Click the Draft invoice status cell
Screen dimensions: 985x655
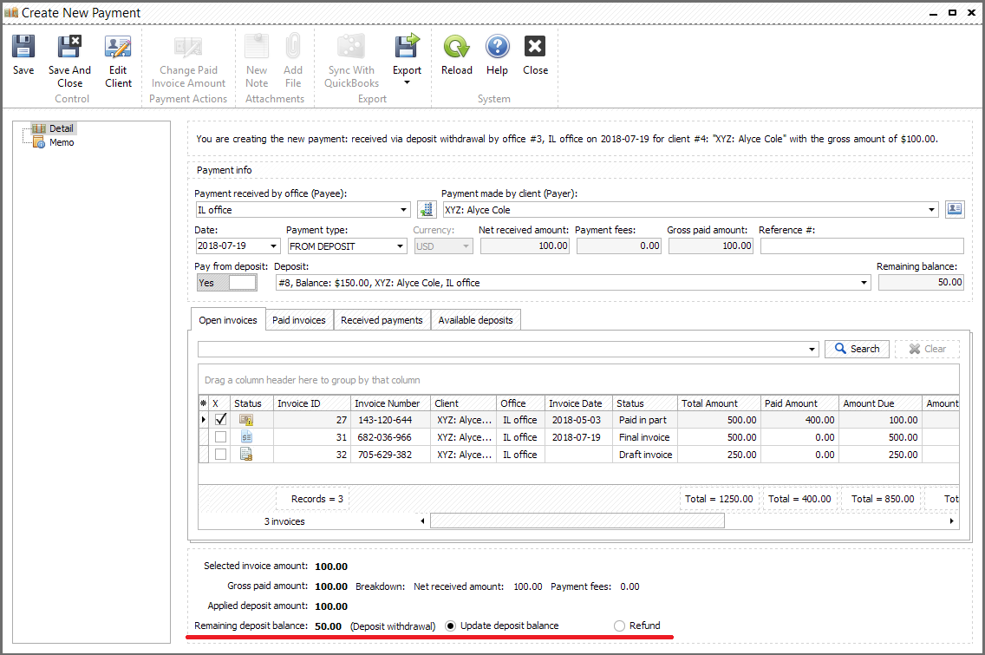[x=645, y=454]
